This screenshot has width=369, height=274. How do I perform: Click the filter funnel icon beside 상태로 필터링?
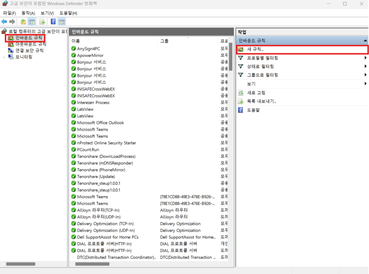[241, 67]
